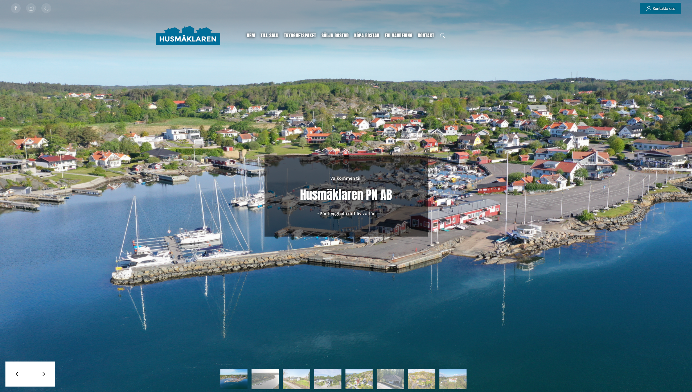The image size is (692, 392).
Task: Open the Trygghetspaket menu item
Action: coord(300,35)
